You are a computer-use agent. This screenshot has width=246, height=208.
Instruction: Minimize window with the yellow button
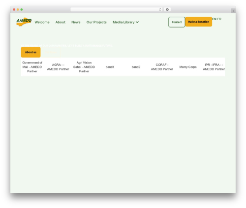point(18,9)
